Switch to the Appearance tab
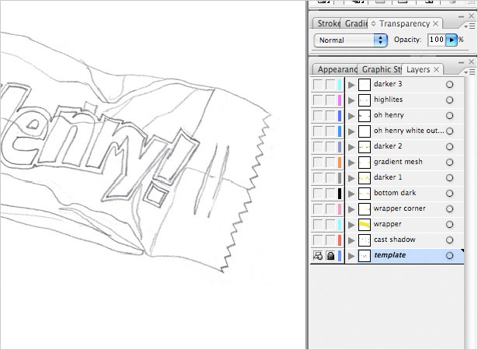 coord(335,69)
